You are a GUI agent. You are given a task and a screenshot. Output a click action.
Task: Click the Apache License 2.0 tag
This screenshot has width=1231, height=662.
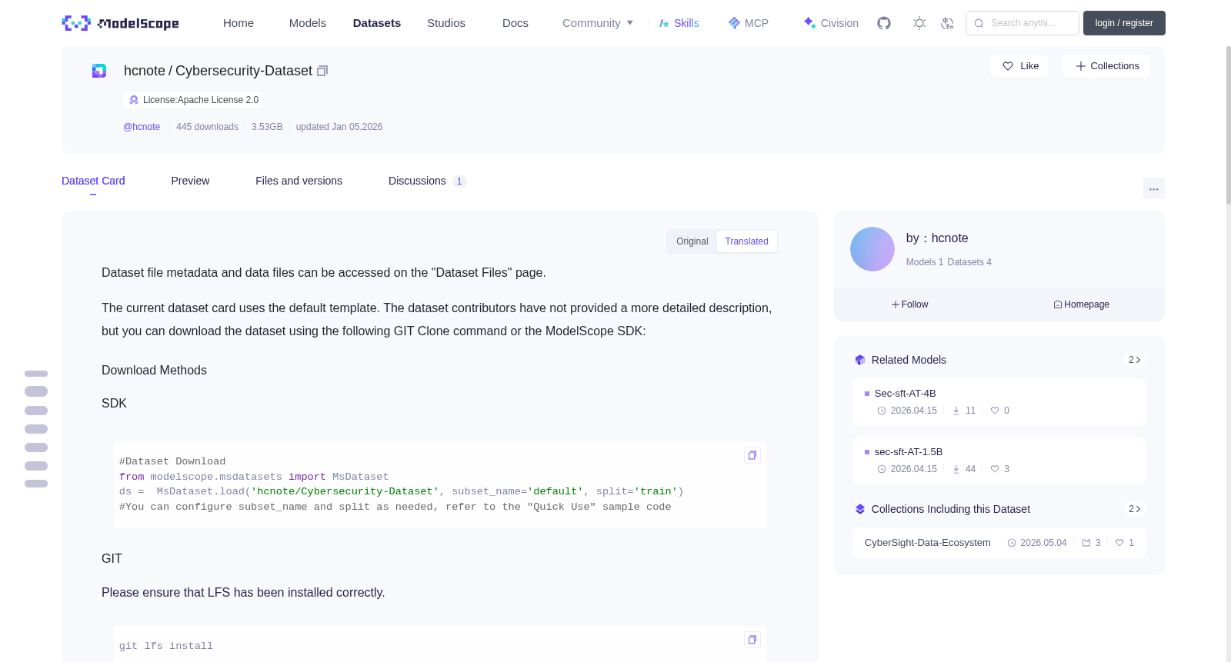[192, 100]
